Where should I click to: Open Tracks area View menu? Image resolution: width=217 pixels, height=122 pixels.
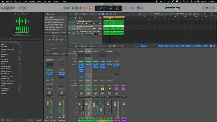pos(93,14)
